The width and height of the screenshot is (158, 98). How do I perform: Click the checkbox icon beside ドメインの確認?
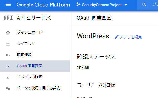[8, 77]
